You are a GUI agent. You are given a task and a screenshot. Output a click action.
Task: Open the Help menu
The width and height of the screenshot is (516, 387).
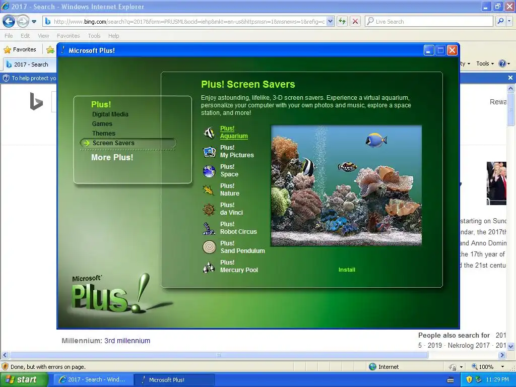pyautogui.click(x=113, y=36)
